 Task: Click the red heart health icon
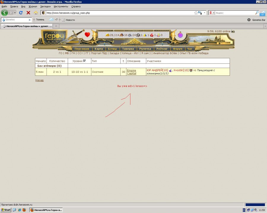pyautogui.click(x=87, y=35)
